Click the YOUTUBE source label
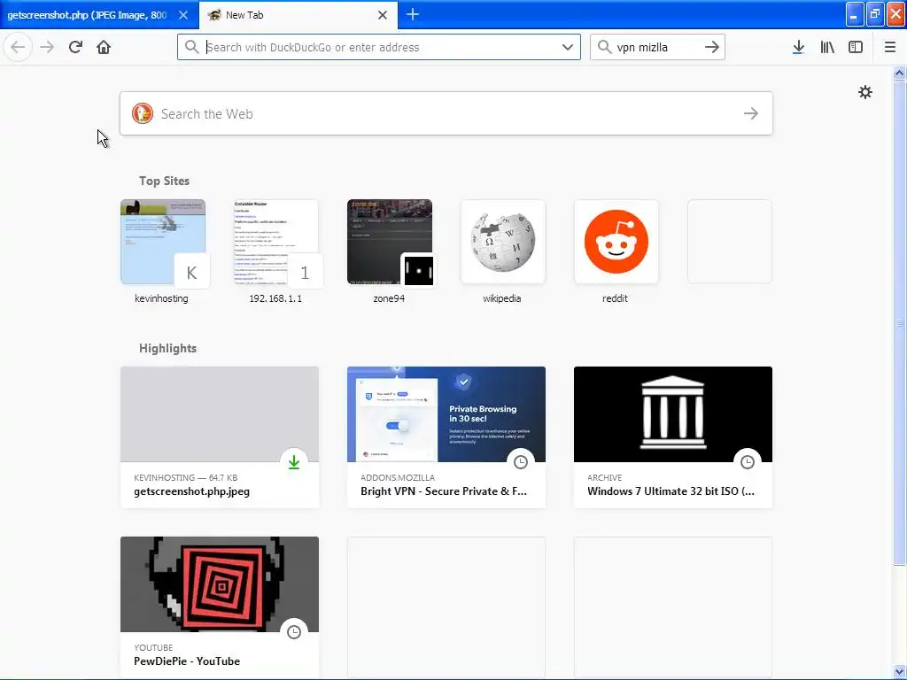The width and height of the screenshot is (907, 680). [x=153, y=647]
